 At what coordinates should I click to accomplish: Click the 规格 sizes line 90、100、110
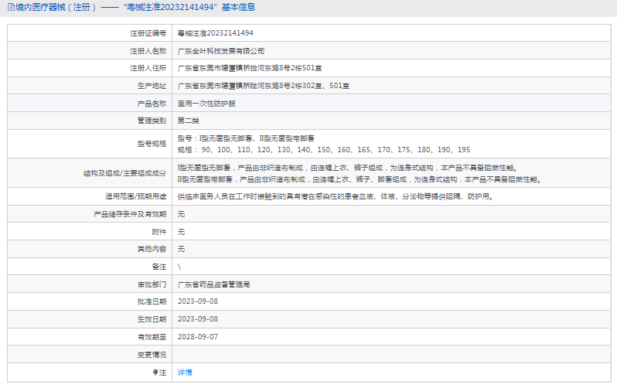324,150
